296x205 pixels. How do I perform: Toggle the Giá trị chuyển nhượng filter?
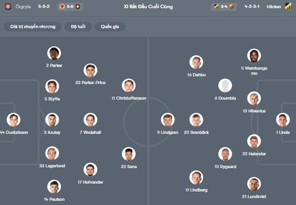[33, 27]
